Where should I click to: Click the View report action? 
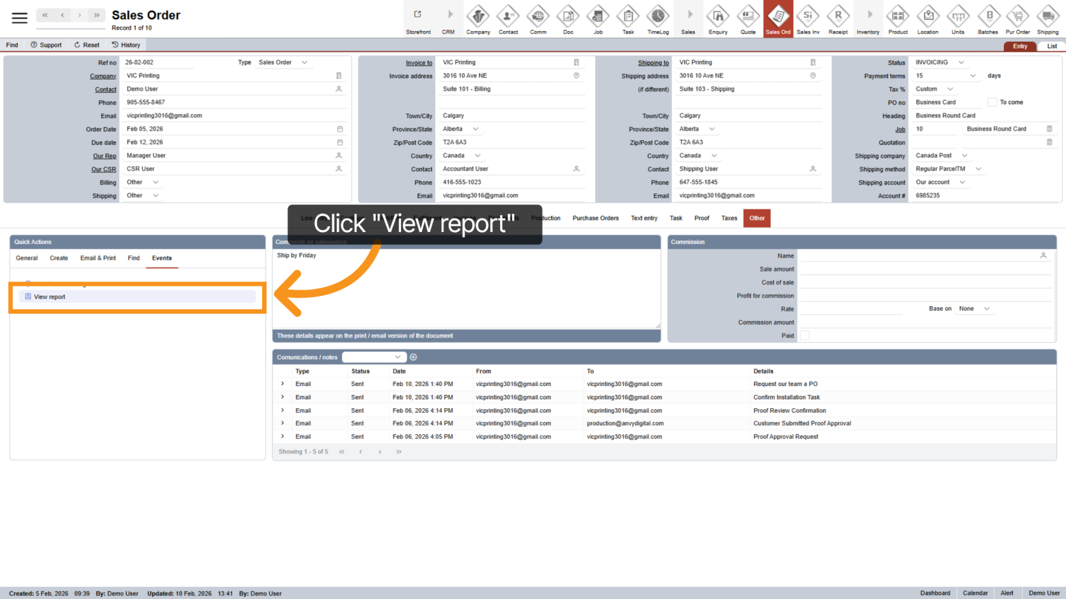(49, 297)
